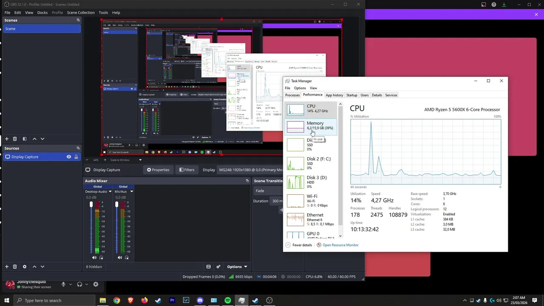Open source properties gear in Sources toolbar

[x=25, y=266]
